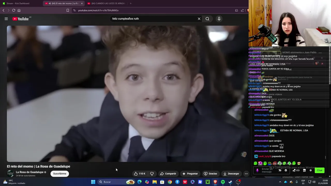The image size is (331, 186).
Task: Go to the YouTube home logo
Action: click(x=20, y=19)
